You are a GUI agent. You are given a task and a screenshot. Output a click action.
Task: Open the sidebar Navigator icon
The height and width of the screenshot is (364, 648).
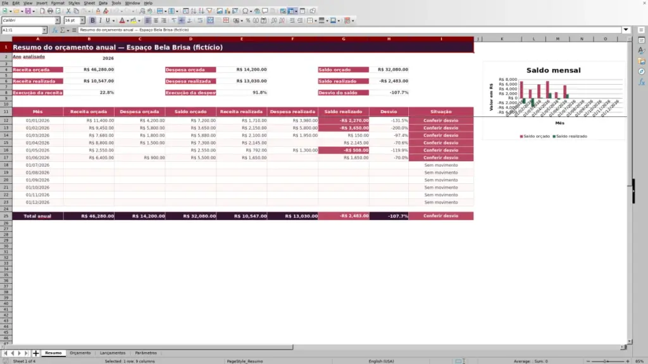click(x=642, y=72)
